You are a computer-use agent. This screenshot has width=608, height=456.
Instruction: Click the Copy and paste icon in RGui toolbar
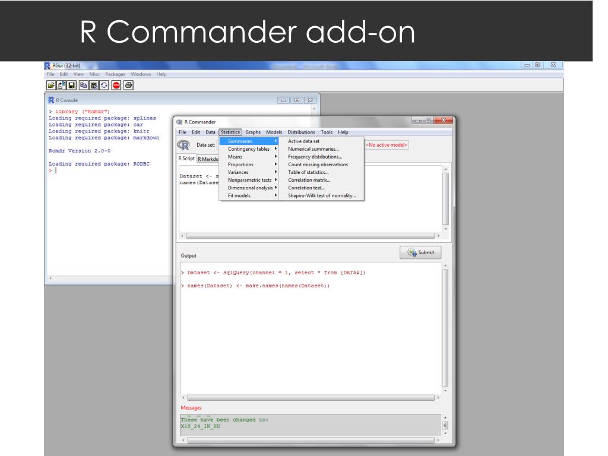click(x=104, y=85)
